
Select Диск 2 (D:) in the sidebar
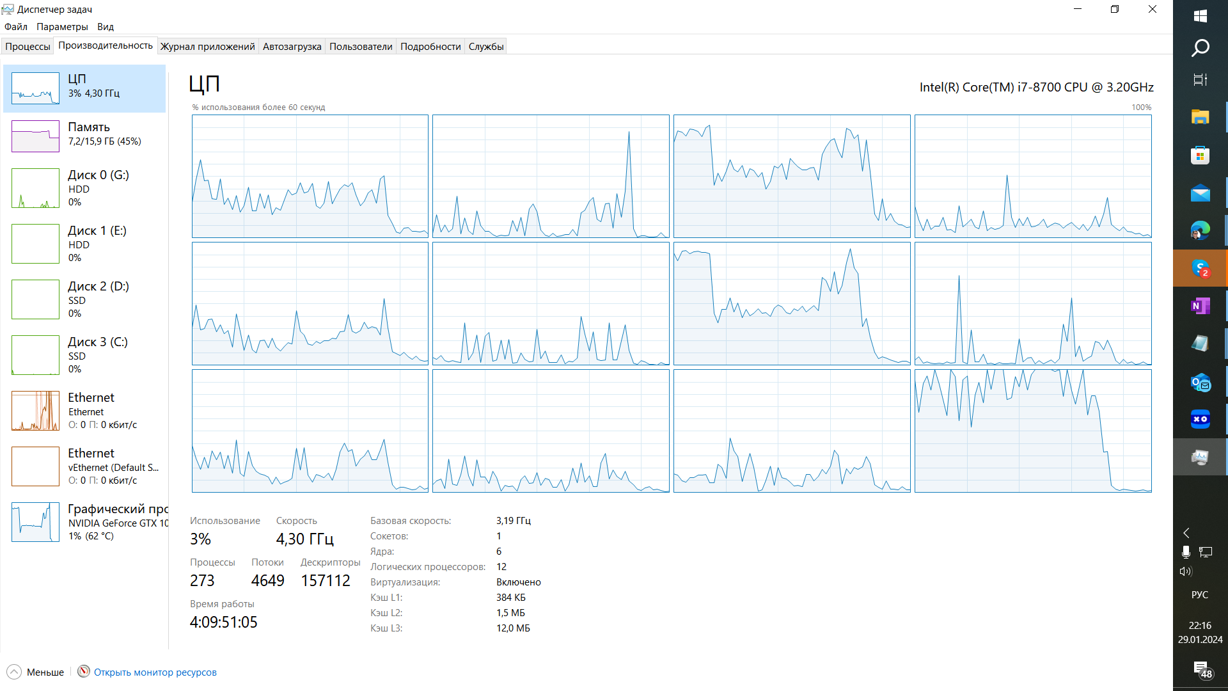pyautogui.click(x=84, y=299)
